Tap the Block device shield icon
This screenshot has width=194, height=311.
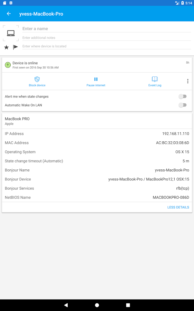click(37, 79)
